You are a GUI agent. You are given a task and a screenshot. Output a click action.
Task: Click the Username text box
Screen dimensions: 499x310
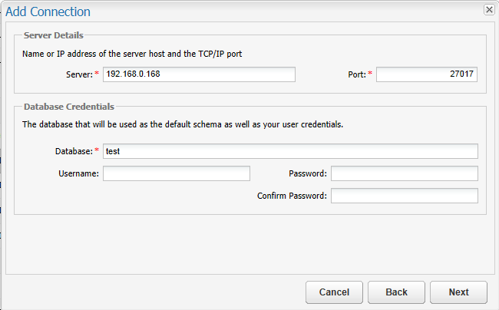pyautogui.click(x=177, y=173)
